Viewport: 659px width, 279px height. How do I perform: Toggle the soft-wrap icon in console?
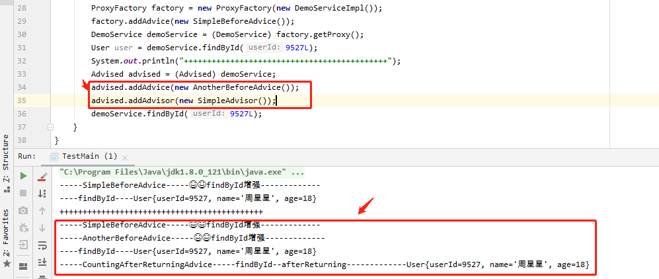42,245
